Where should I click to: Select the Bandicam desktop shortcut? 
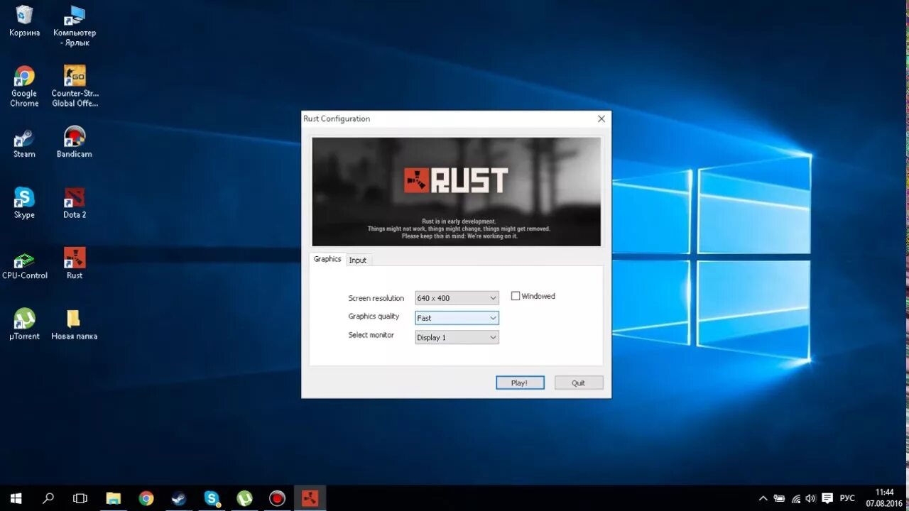click(x=75, y=143)
